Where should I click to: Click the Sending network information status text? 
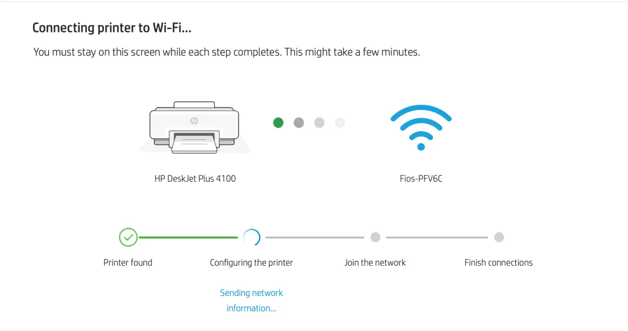[x=252, y=300]
